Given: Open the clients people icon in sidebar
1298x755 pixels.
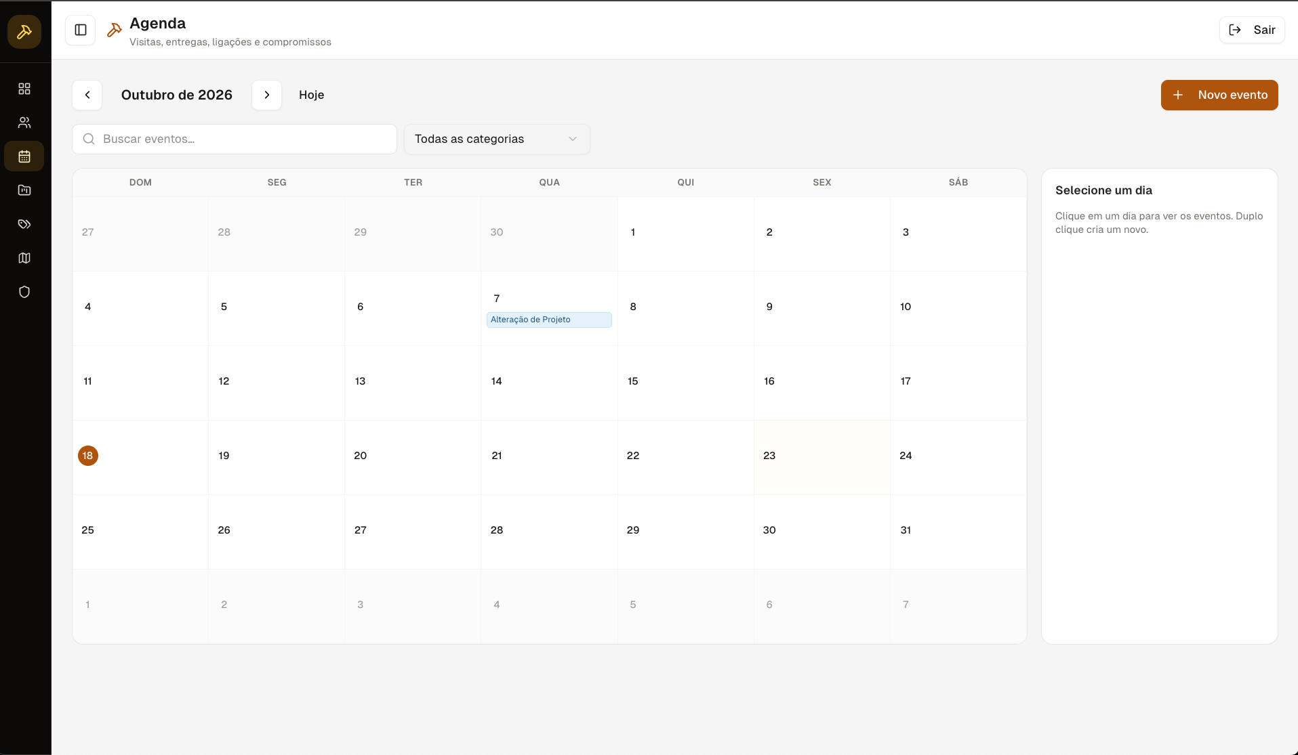Looking at the screenshot, I should [24, 123].
